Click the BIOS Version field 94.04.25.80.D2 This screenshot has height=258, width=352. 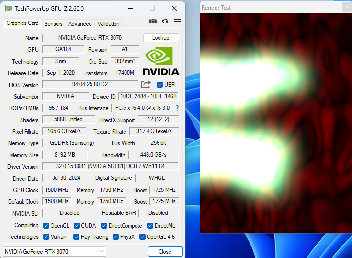(x=90, y=84)
